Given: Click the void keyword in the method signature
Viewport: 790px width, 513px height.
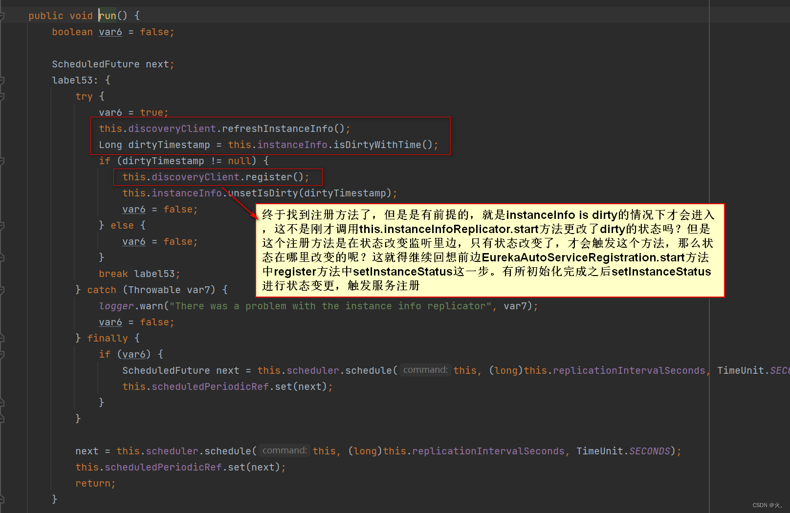Looking at the screenshot, I should [81, 16].
